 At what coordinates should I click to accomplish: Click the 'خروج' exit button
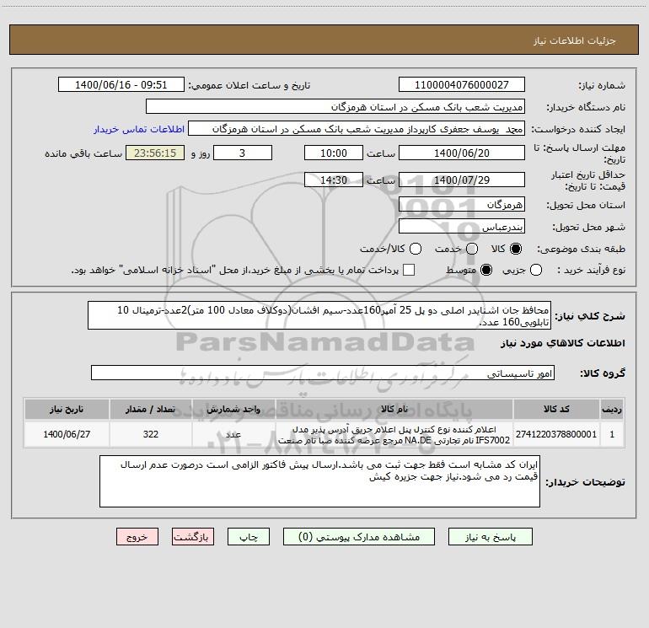point(137,537)
